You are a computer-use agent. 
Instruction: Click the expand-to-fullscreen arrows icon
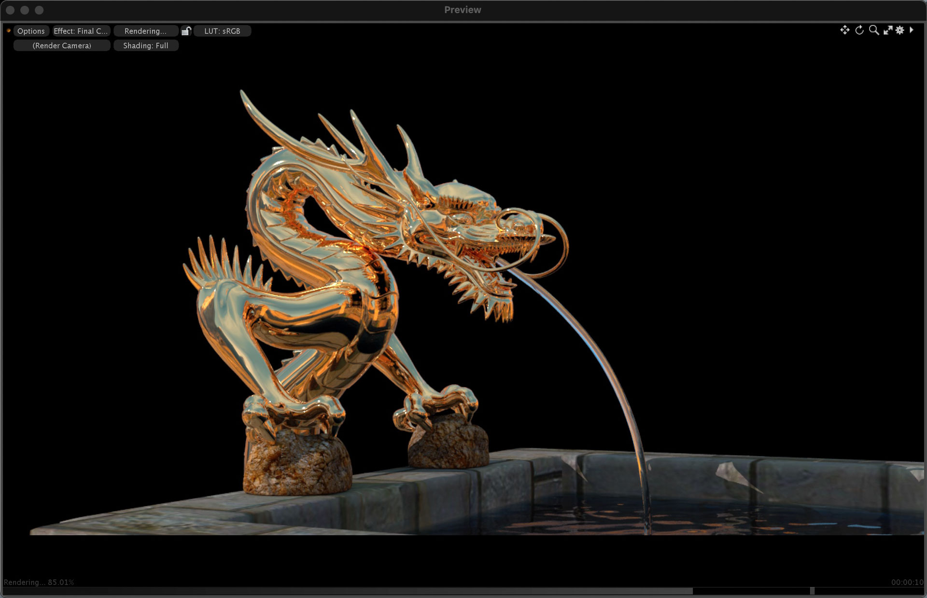coord(888,30)
